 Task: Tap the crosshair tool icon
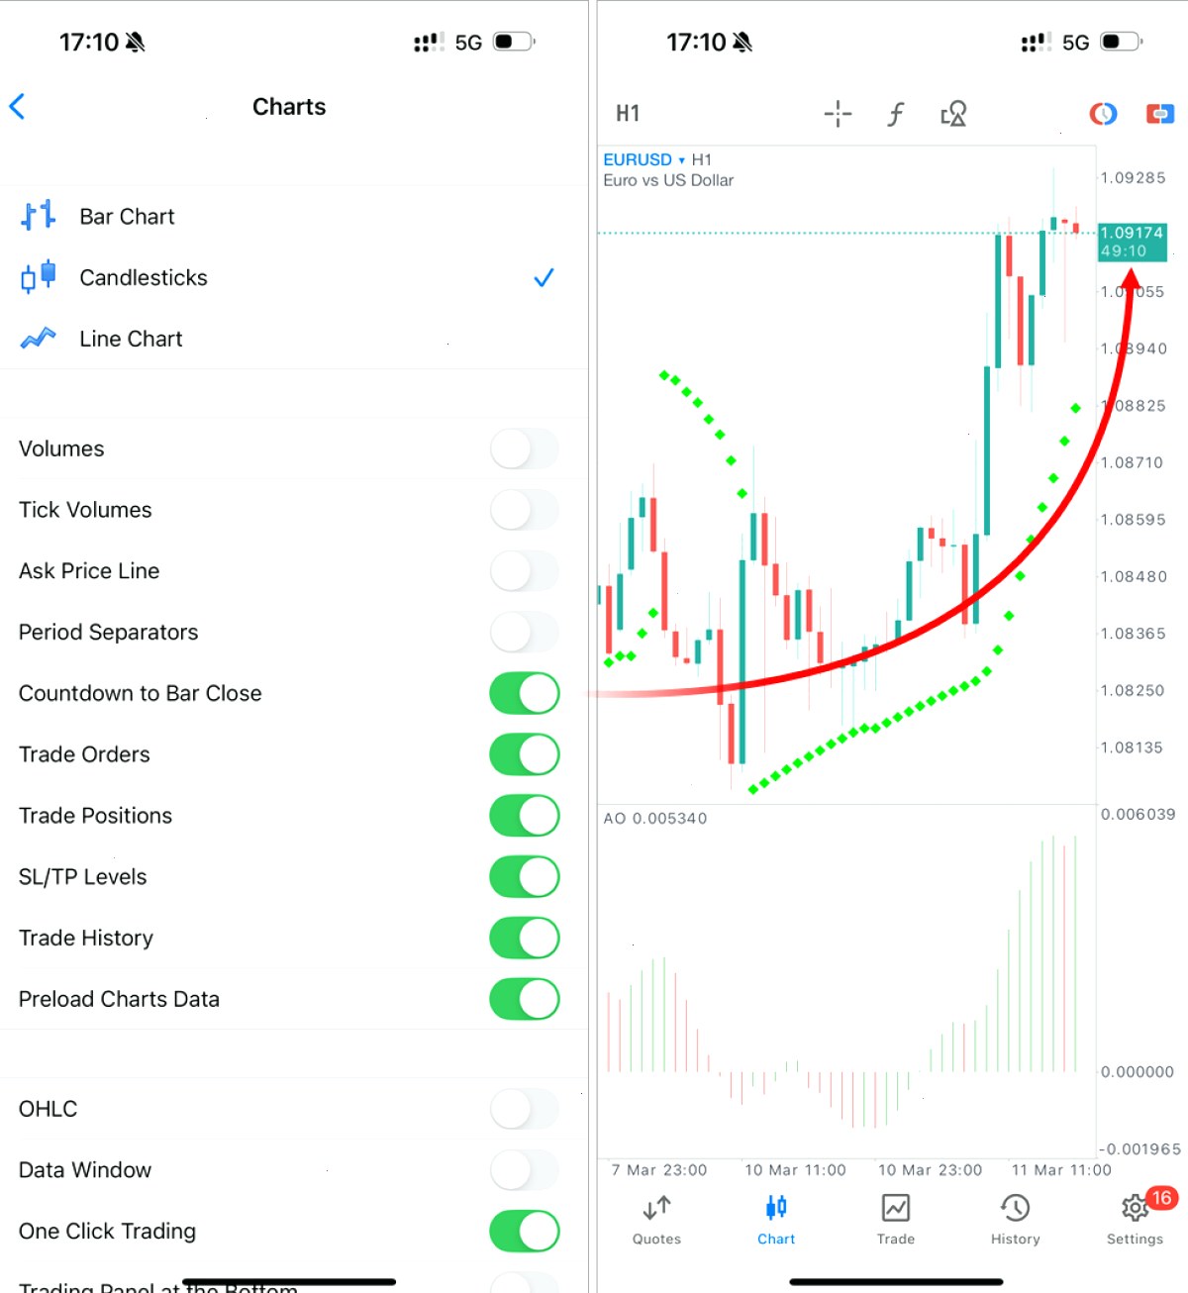click(838, 114)
